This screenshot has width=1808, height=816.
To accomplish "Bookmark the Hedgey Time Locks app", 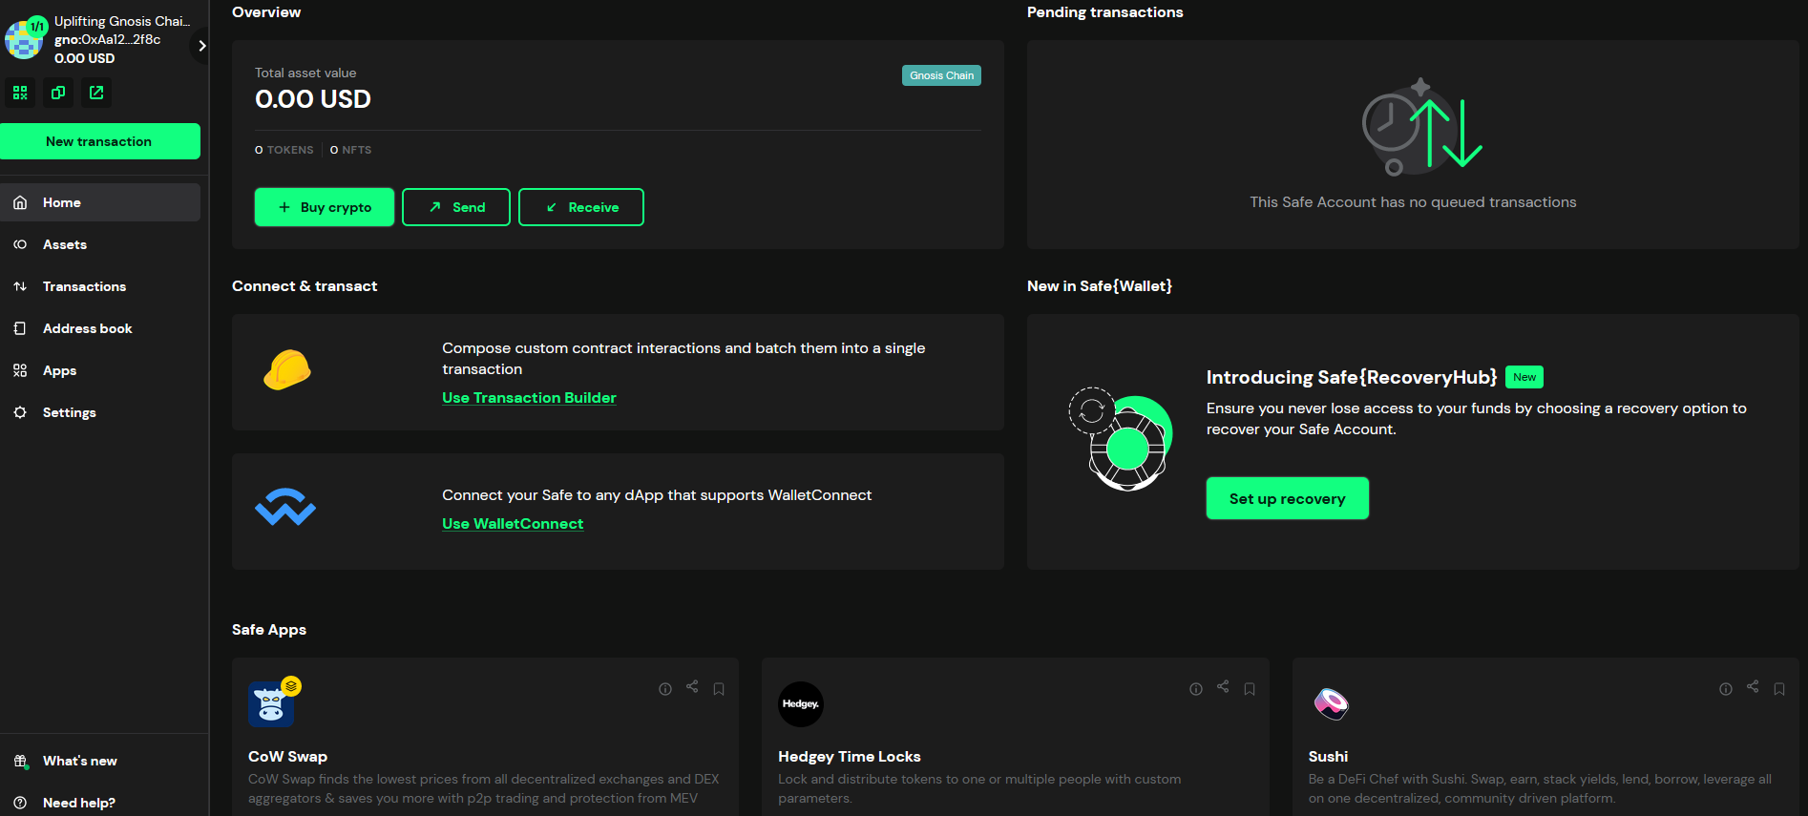I will [x=1250, y=689].
